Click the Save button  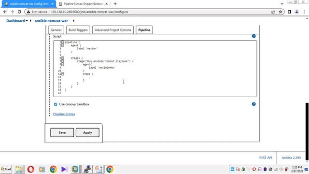tap(62, 132)
